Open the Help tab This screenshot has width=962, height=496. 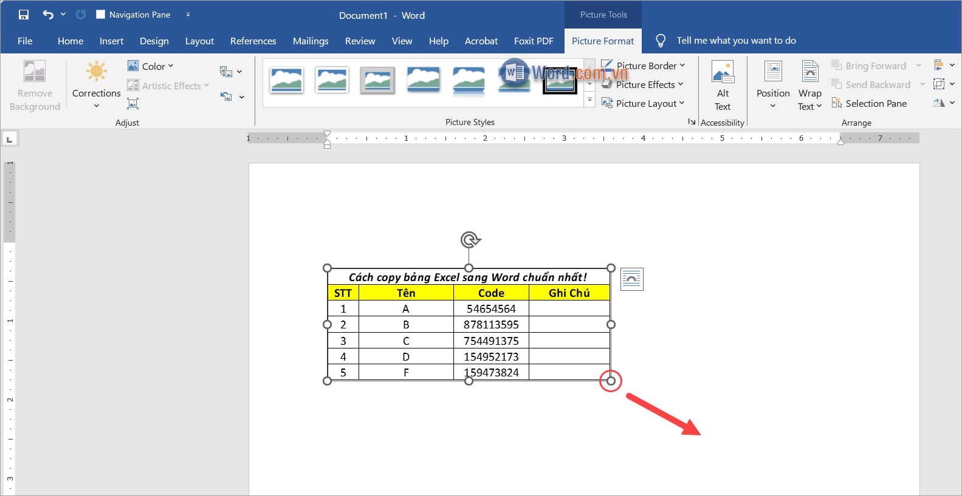pyautogui.click(x=438, y=41)
